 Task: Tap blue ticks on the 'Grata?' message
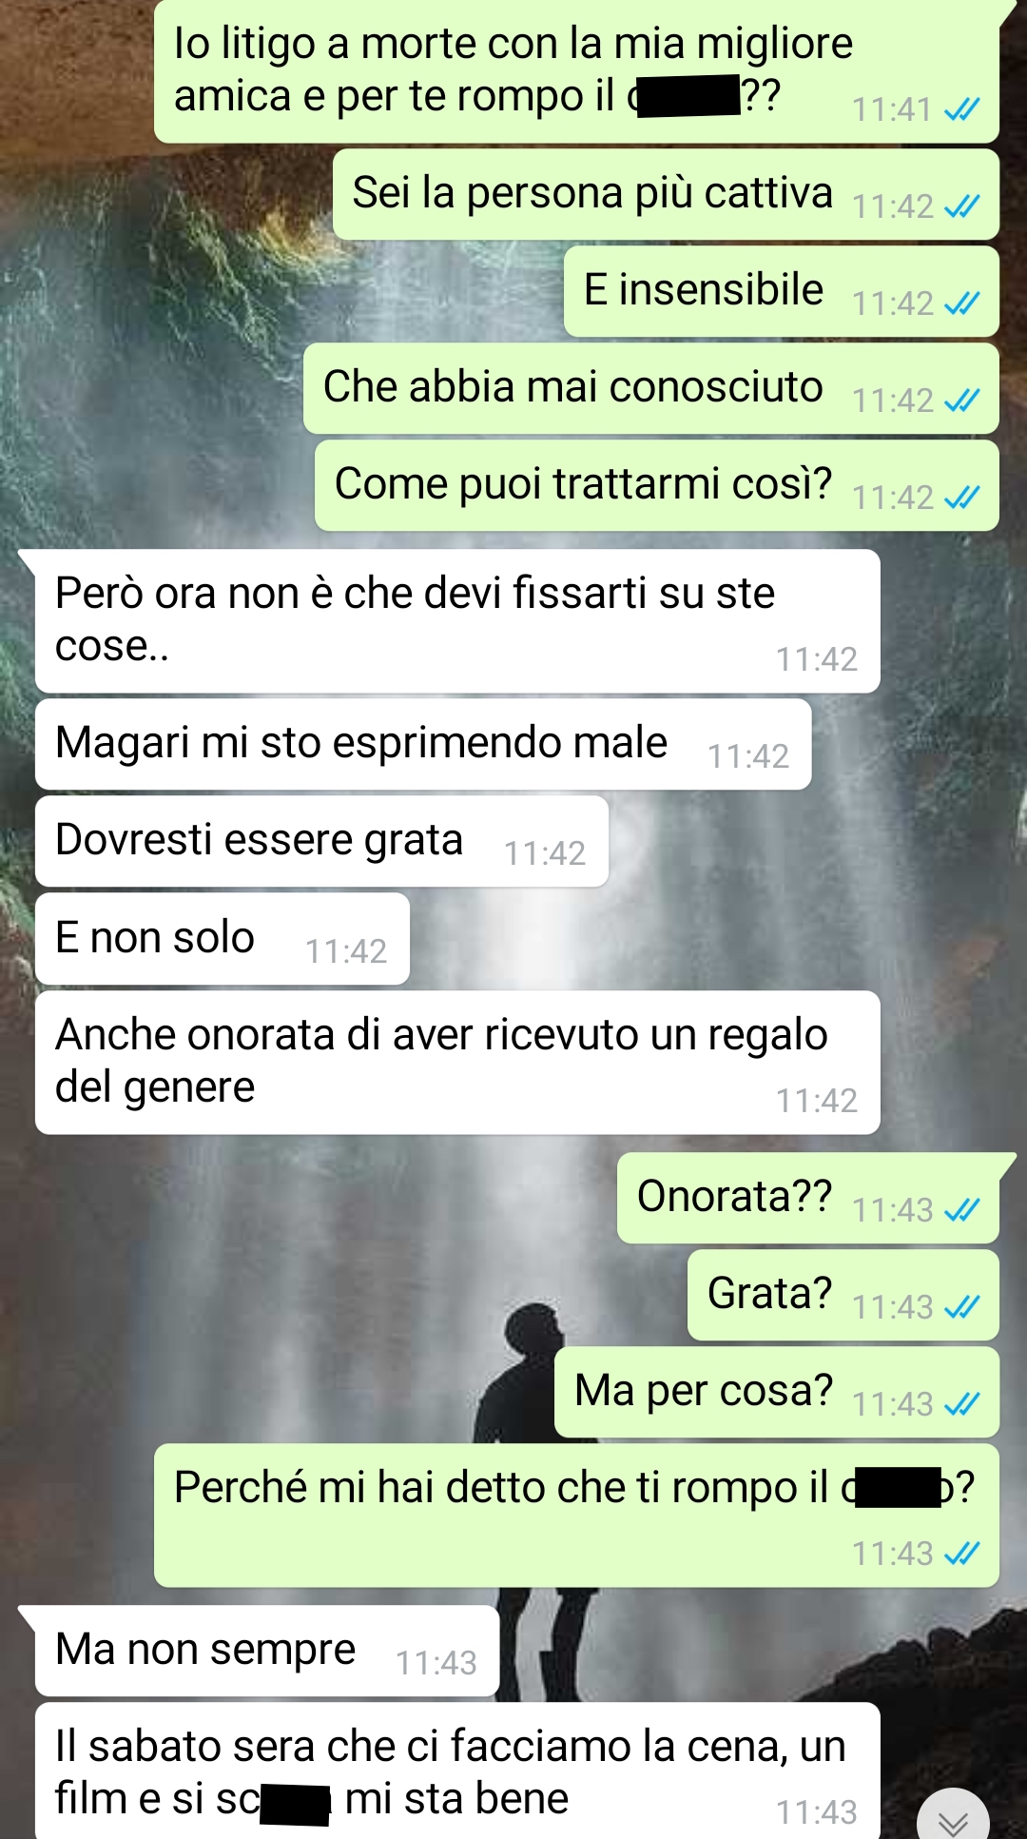click(x=961, y=1307)
